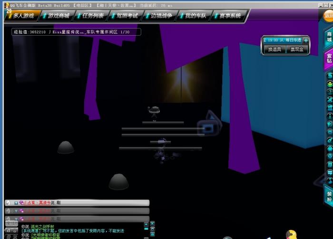Select the 我的车队 tab
Image resolution: width=333 pixels, height=239 pixels.
(195, 16)
